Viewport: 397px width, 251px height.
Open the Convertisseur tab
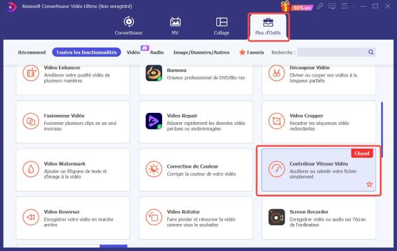point(128,26)
